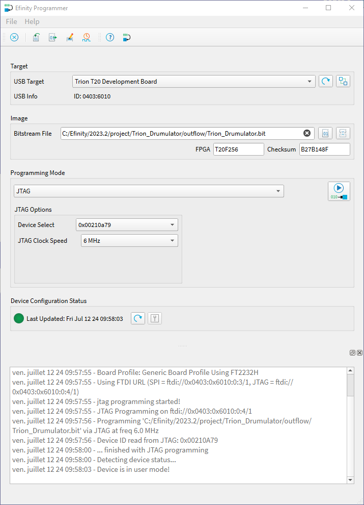Click the log scrollbar down arrow
This screenshot has height=505, width=364.
click(350, 480)
